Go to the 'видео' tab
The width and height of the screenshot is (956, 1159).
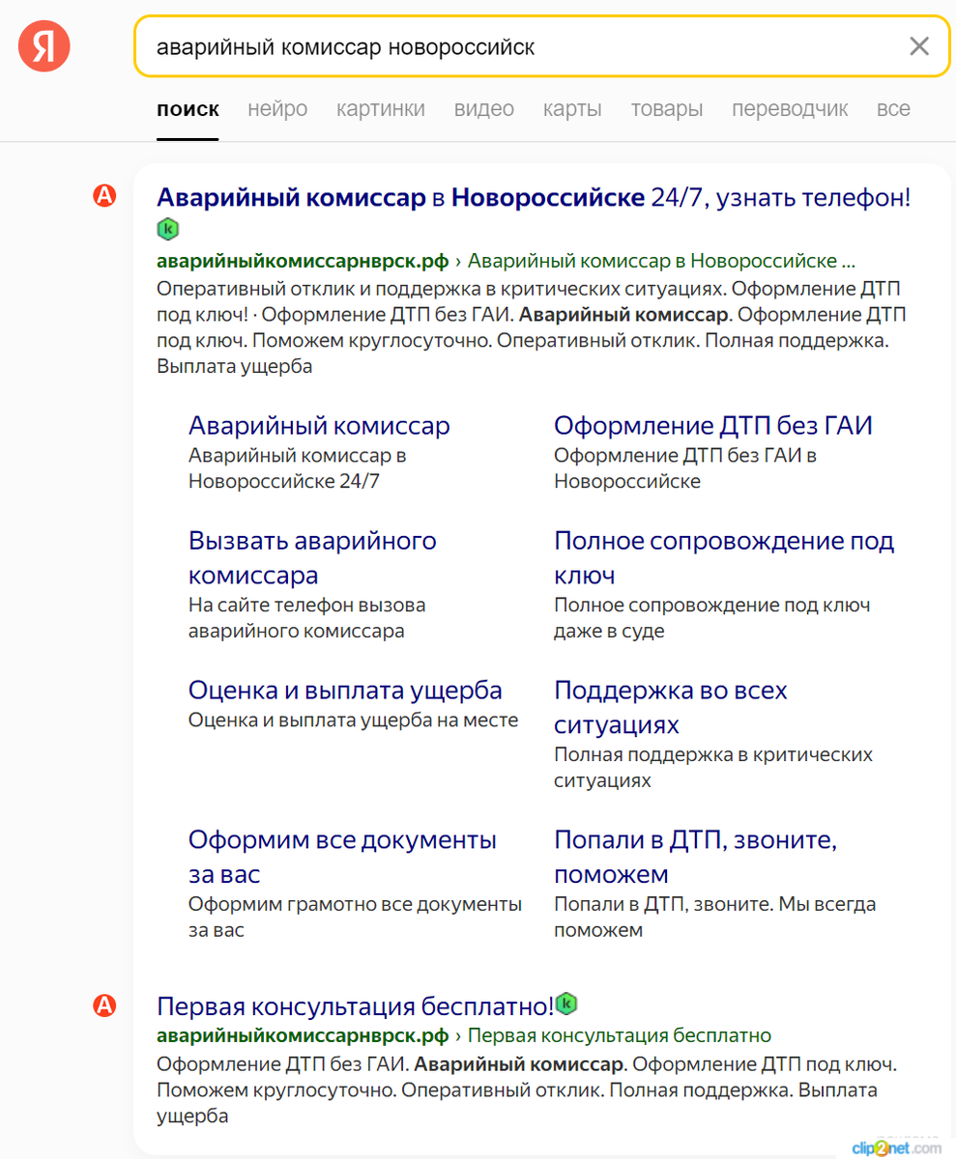(484, 109)
